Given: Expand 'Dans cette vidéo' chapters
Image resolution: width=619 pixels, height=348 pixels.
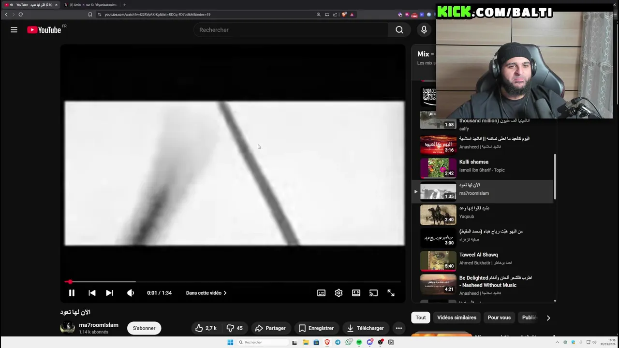Looking at the screenshot, I should pyautogui.click(x=206, y=293).
